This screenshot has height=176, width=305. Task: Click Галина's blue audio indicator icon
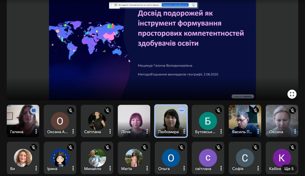[34, 110]
